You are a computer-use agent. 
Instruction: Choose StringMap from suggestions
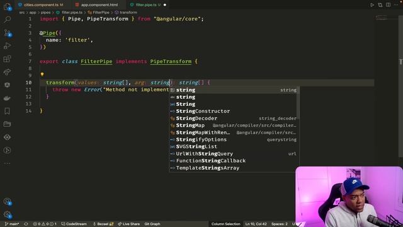pos(234,125)
